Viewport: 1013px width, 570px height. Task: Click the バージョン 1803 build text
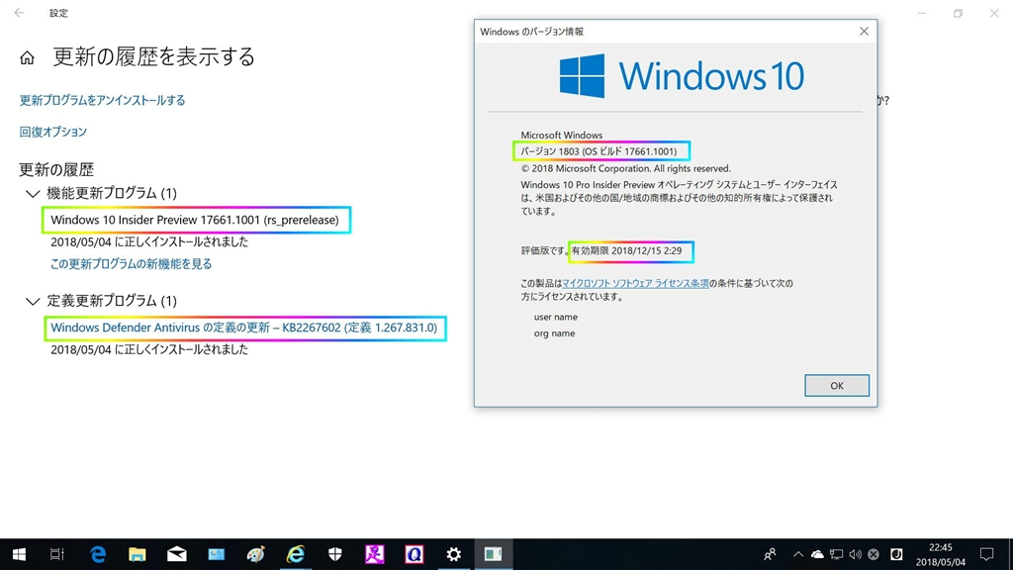click(x=599, y=151)
